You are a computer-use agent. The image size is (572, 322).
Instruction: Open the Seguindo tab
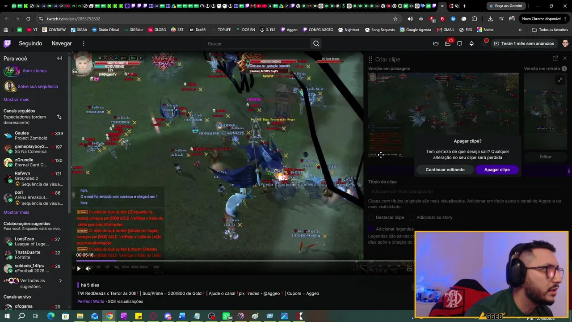point(30,43)
